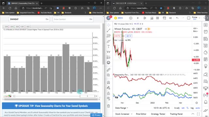Viewport: 209px width, 117px height.
Task: Click the remove drawings trash icon
Action: click(x=108, y=106)
